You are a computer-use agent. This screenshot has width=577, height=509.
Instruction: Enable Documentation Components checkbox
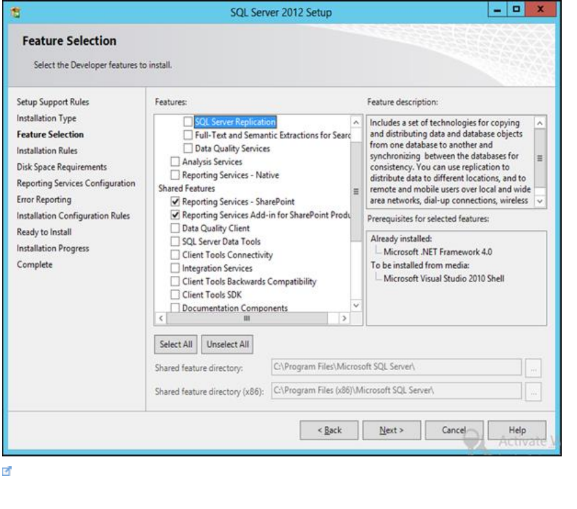(x=175, y=307)
